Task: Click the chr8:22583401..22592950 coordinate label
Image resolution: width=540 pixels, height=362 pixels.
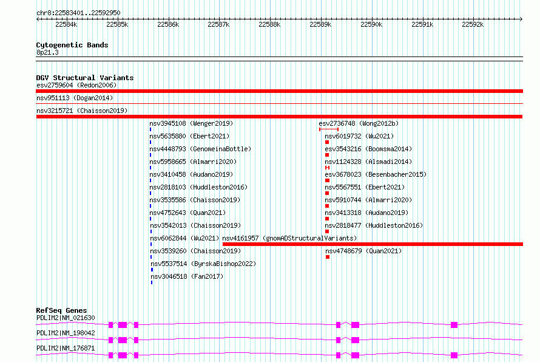Action: point(78,13)
